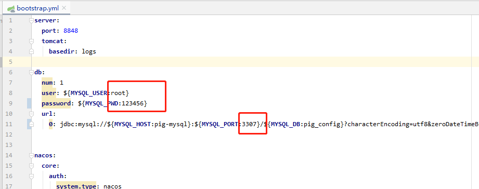Click the 'url' key
Viewport: 479px width, 189px height.
pyautogui.click(x=47, y=114)
